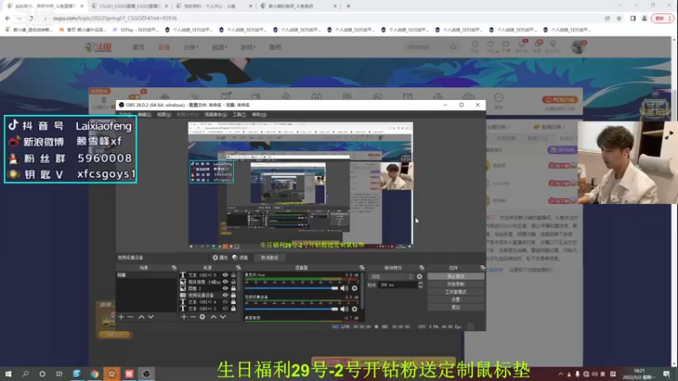
Task: Pop out the Controls dock panel
Action: 482,268
